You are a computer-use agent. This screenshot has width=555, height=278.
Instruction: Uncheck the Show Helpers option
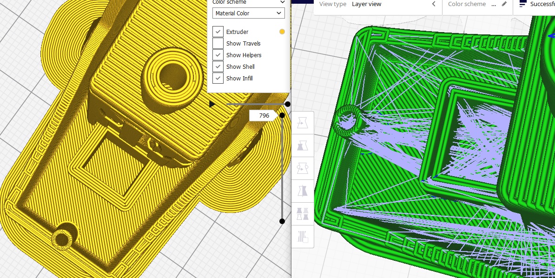click(x=218, y=55)
